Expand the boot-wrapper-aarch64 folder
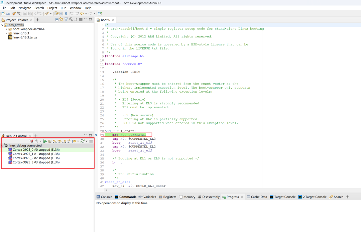This screenshot has width=361, height=232. pyautogui.click(x=7, y=29)
